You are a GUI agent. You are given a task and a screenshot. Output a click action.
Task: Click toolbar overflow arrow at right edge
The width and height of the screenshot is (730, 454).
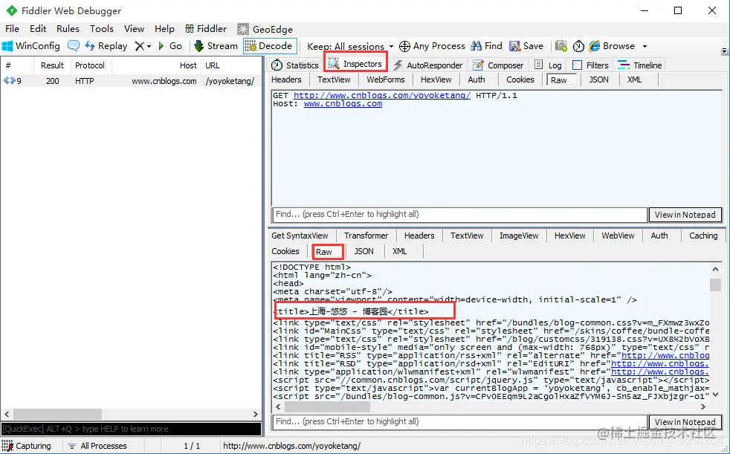724,51
